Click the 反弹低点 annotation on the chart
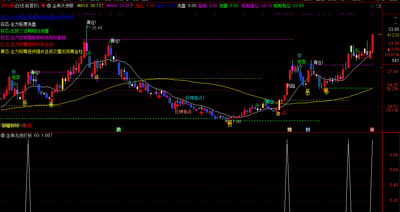 pos(183,111)
